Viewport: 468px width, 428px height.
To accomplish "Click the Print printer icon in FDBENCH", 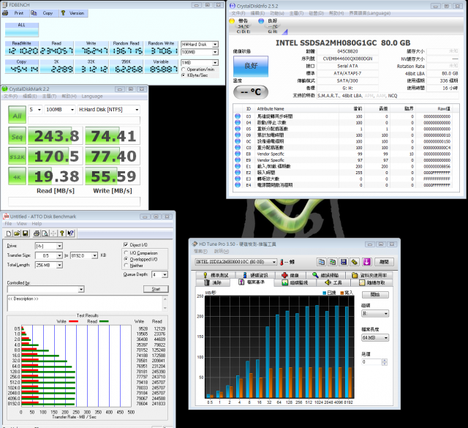I will [5, 13].
